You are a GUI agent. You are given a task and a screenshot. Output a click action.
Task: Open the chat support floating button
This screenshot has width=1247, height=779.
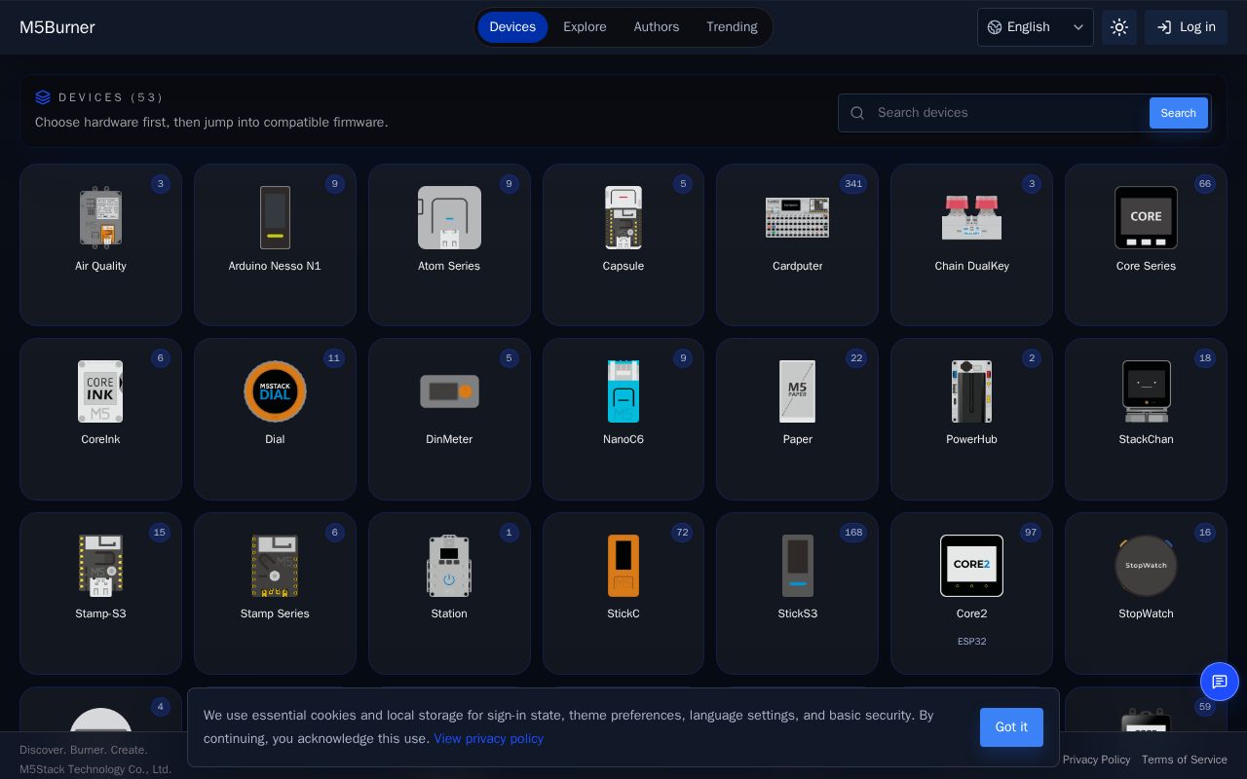click(1220, 682)
